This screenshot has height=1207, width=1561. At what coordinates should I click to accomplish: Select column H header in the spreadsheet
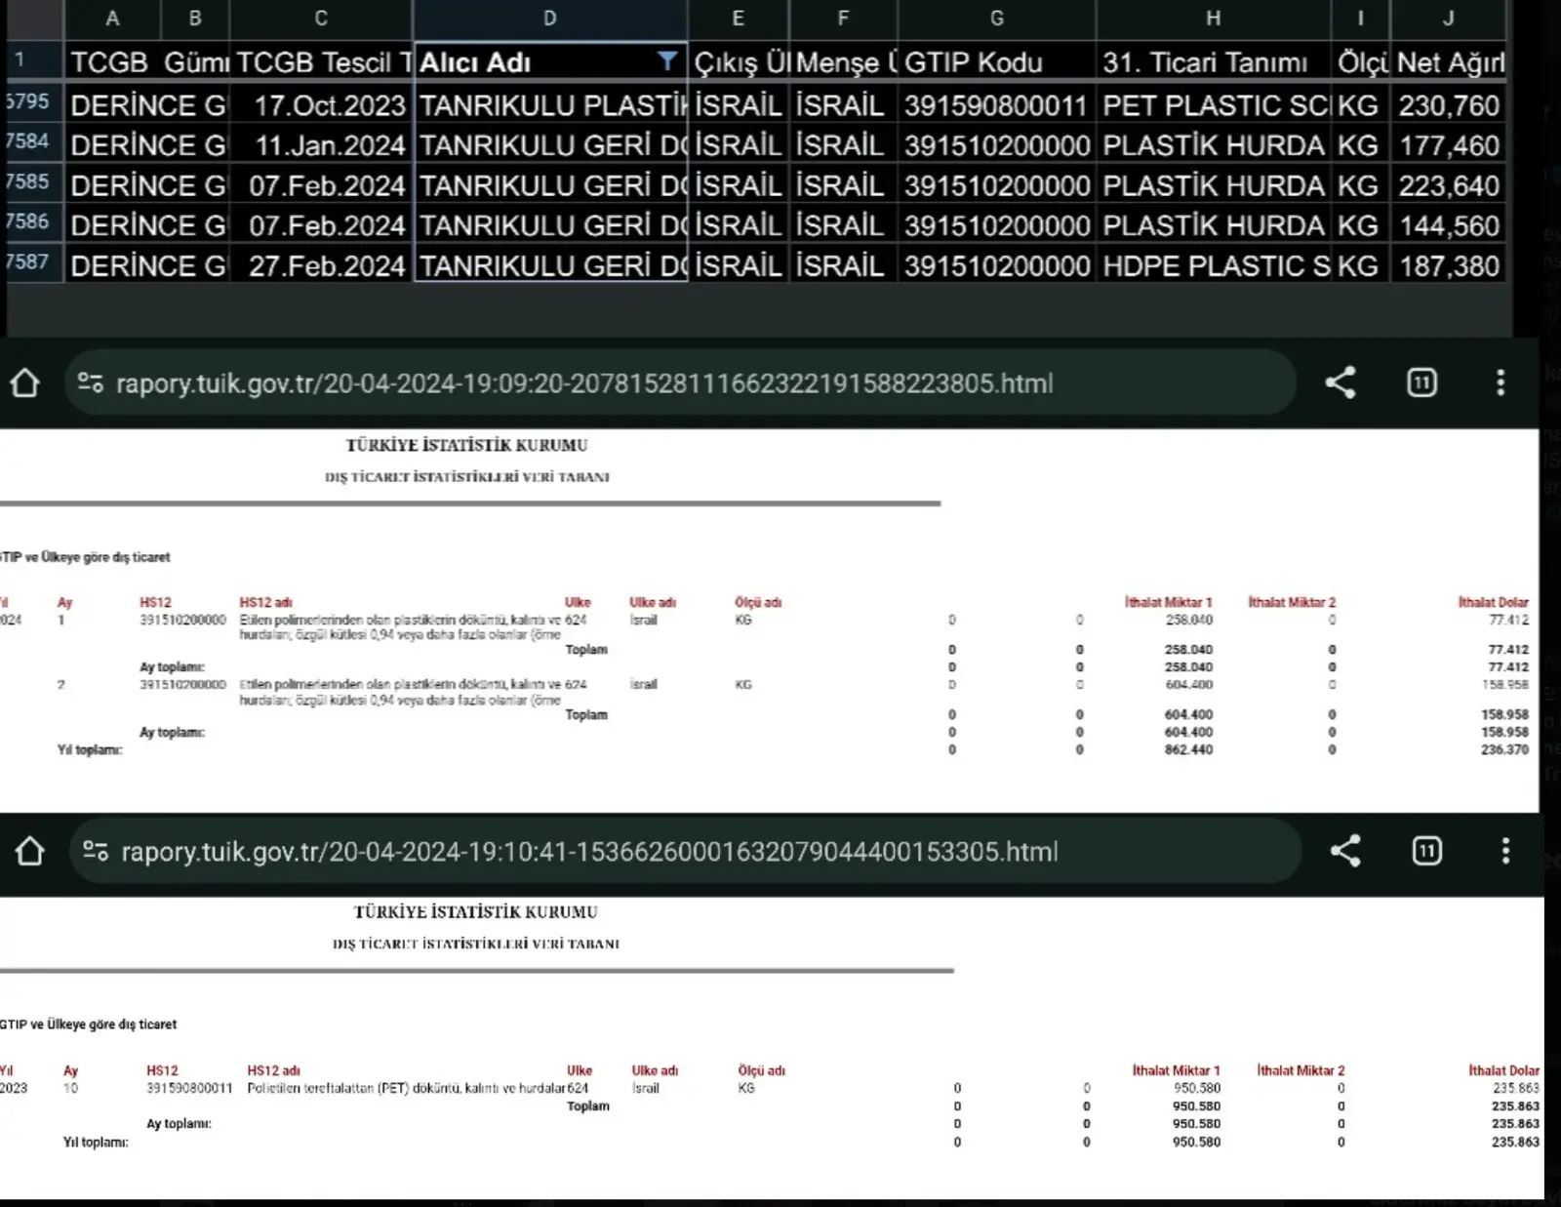[1213, 19]
